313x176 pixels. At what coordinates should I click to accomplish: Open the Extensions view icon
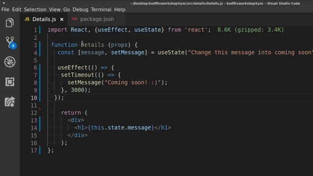[x=10, y=82]
